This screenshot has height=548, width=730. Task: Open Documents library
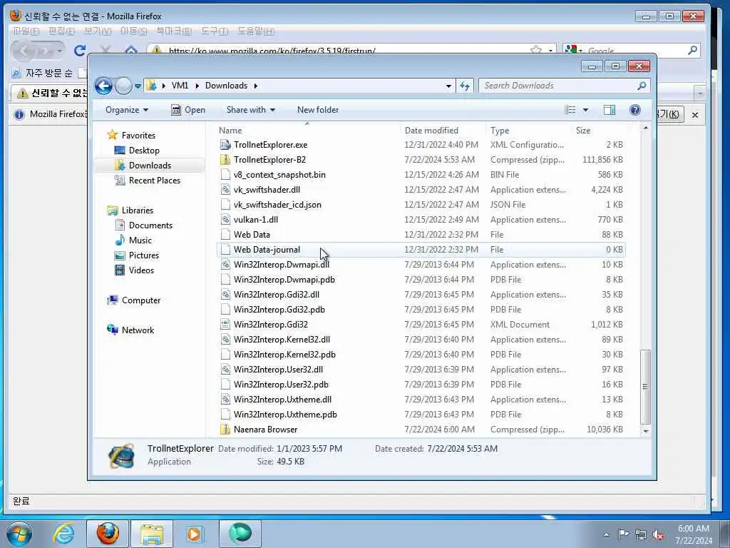[x=150, y=225]
